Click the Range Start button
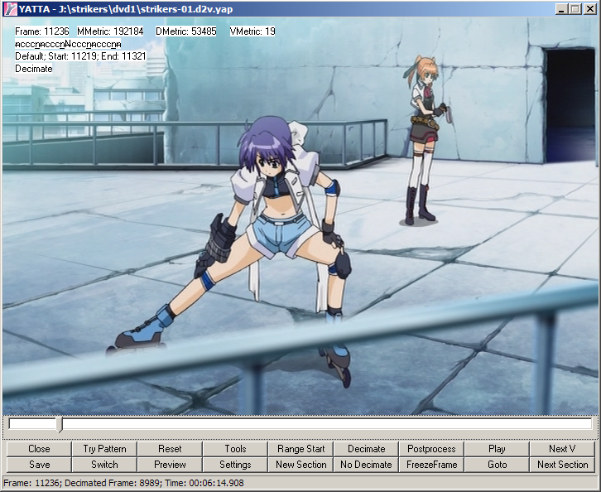 coord(300,449)
